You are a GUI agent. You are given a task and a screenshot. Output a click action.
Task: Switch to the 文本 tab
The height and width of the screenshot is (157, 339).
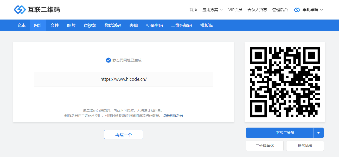tap(21, 26)
